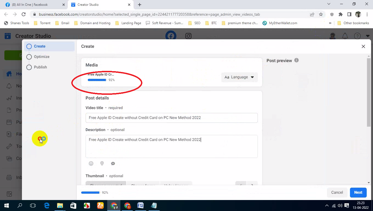Launch Microsoft Edge from the taskbar
This screenshot has width=373, height=211.
click(x=47, y=206)
